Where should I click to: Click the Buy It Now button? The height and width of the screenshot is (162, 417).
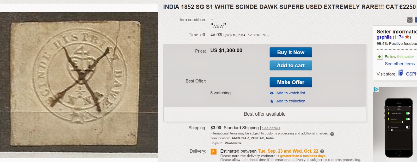click(x=291, y=52)
